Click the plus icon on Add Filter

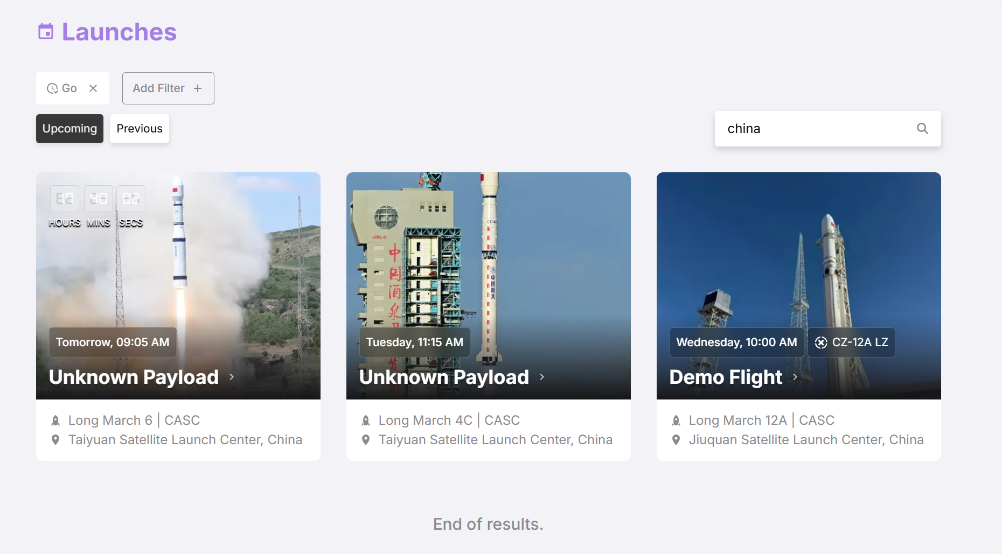tap(198, 88)
